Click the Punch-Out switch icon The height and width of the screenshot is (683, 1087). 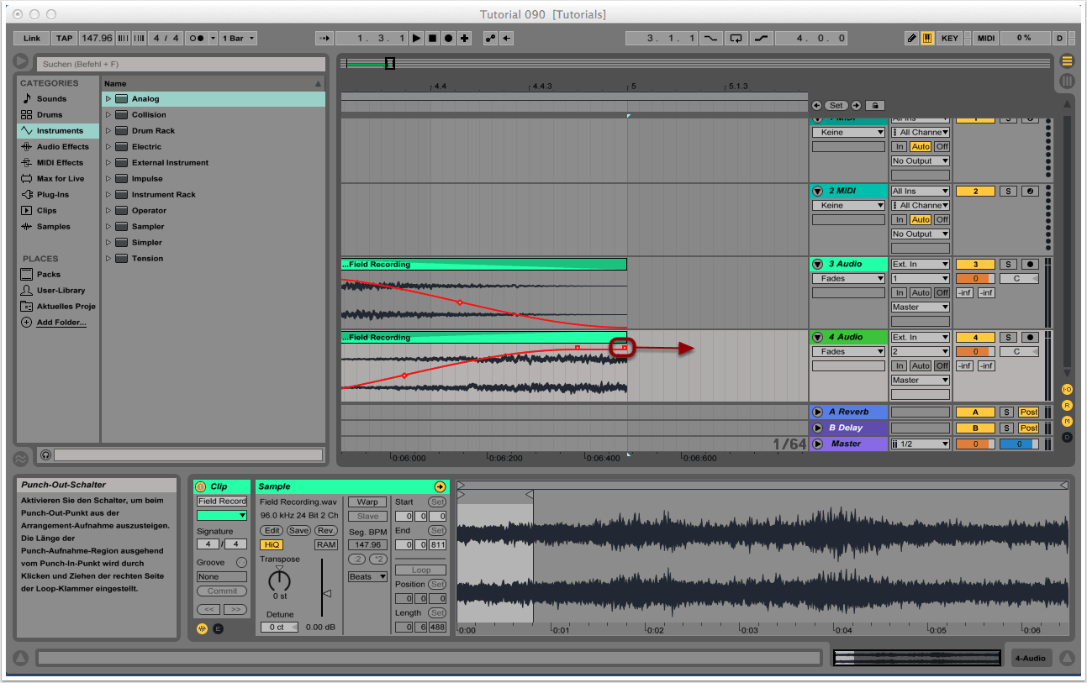click(x=761, y=38)
